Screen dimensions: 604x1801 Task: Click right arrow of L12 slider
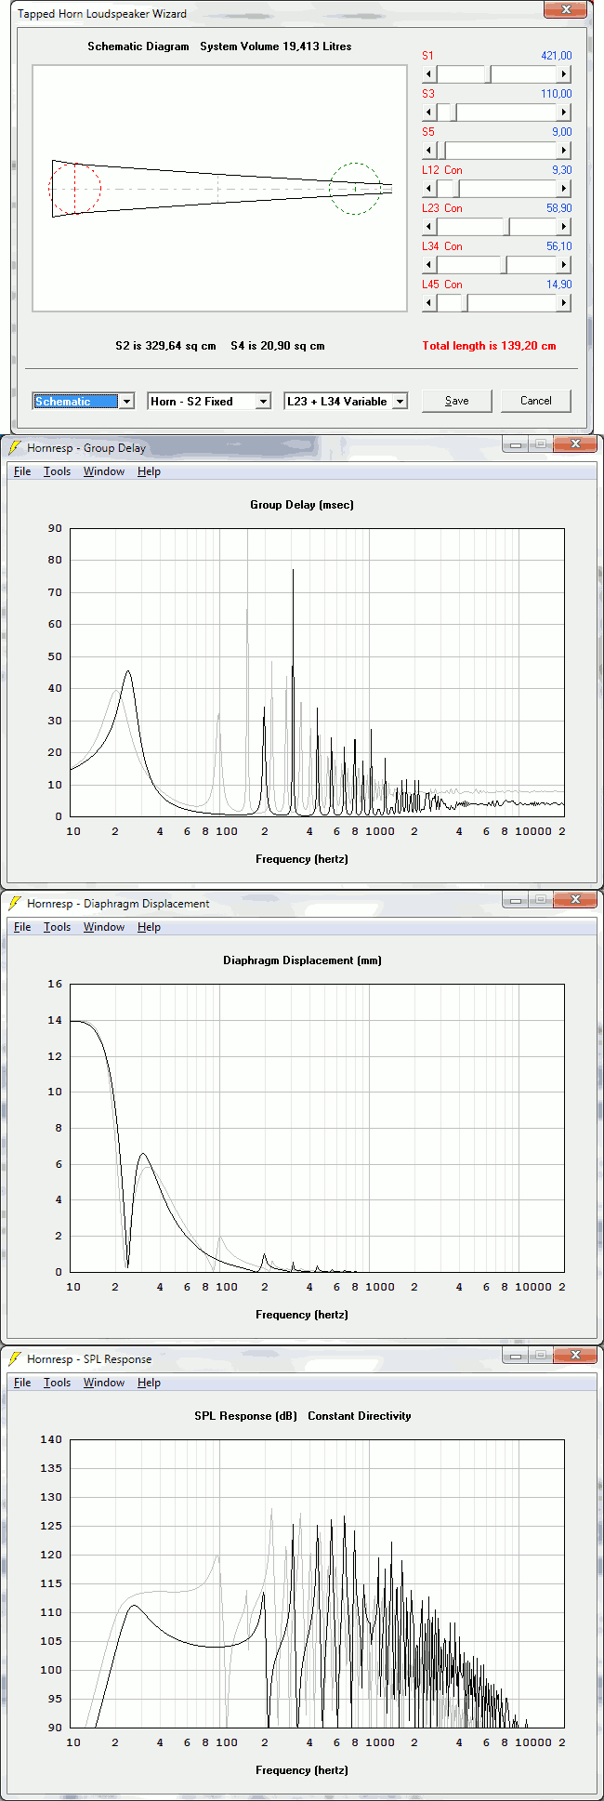point(564,189)
